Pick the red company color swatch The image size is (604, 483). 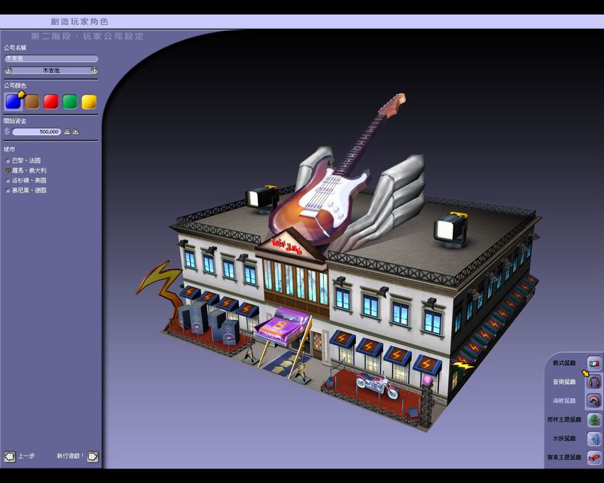51,102
